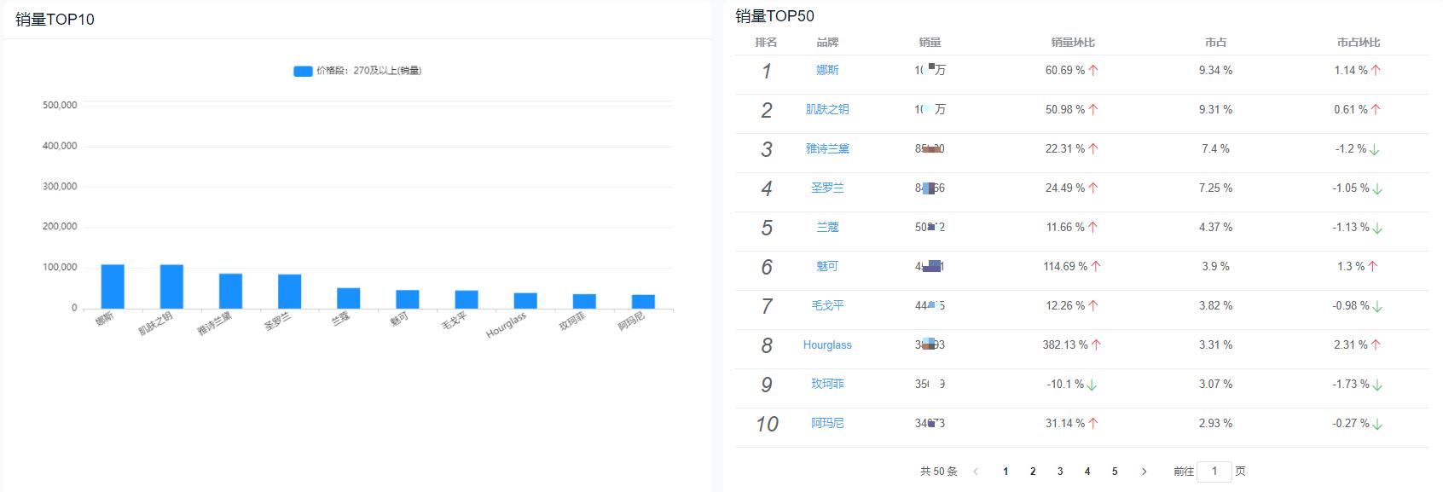The image size is (1443, 492).
Task: Click green down arrow beside -0.27 %
Action: tap(1377, 424)
